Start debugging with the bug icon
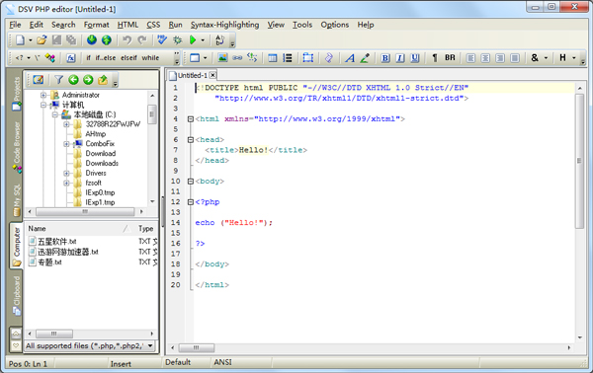593x373 pixels. tap(177, 40)
